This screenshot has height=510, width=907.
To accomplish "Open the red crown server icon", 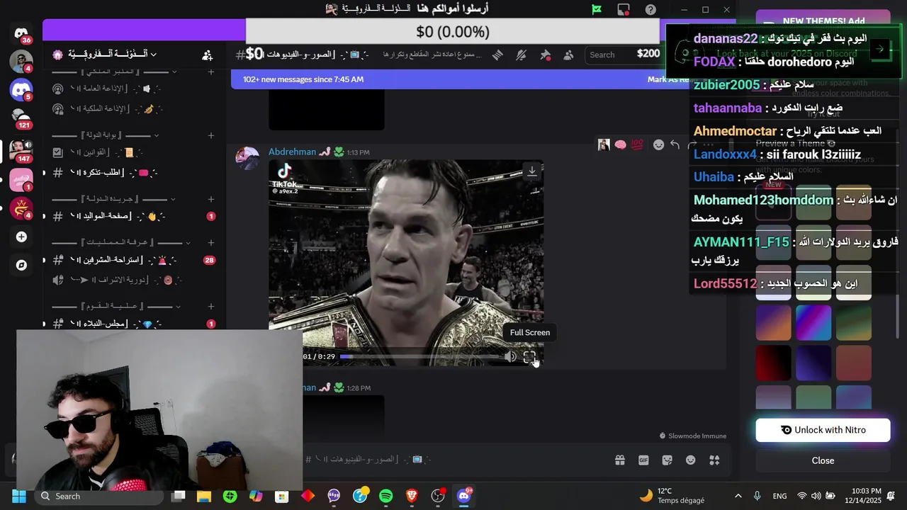I will 21,208.
